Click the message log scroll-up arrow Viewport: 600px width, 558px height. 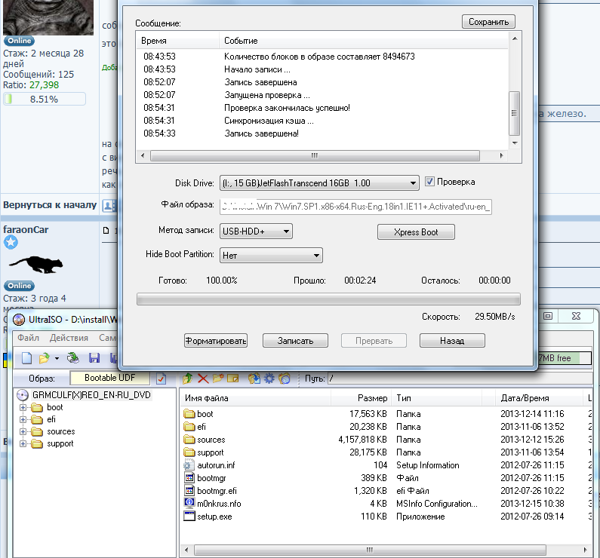click(515, 38)
